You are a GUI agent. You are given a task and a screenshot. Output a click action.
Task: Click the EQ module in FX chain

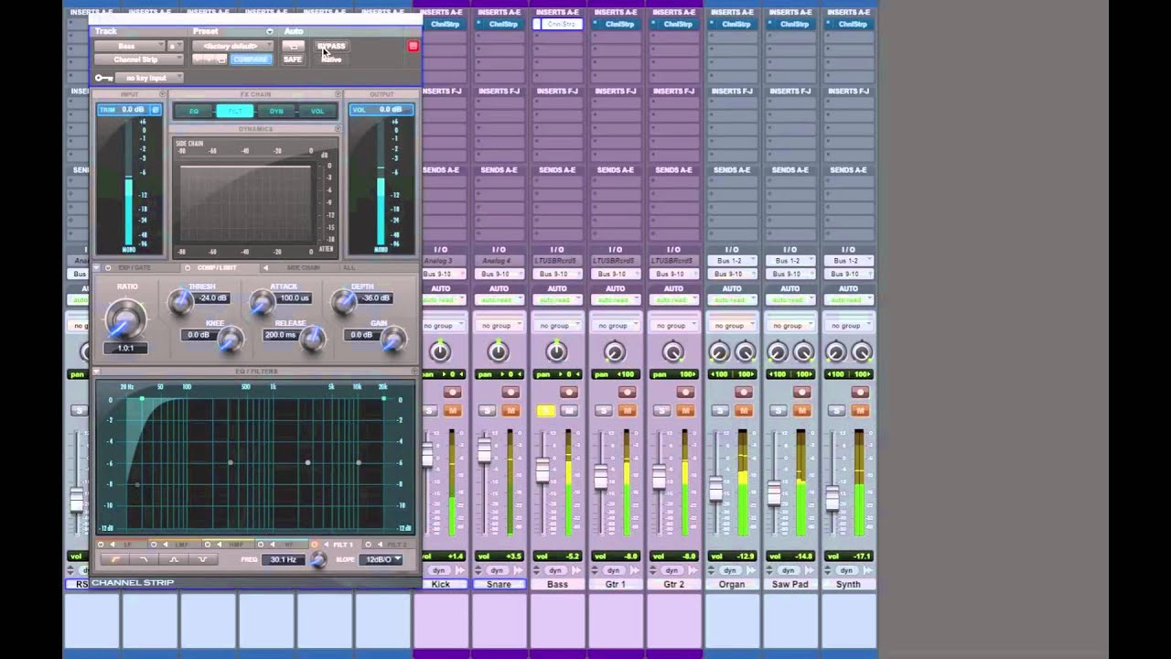click(x=194, y=111)
